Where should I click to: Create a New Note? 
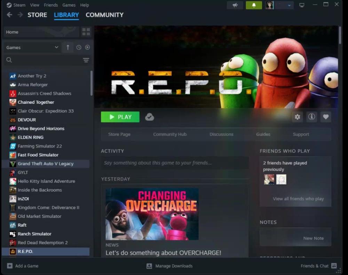[x=314, y=238]
